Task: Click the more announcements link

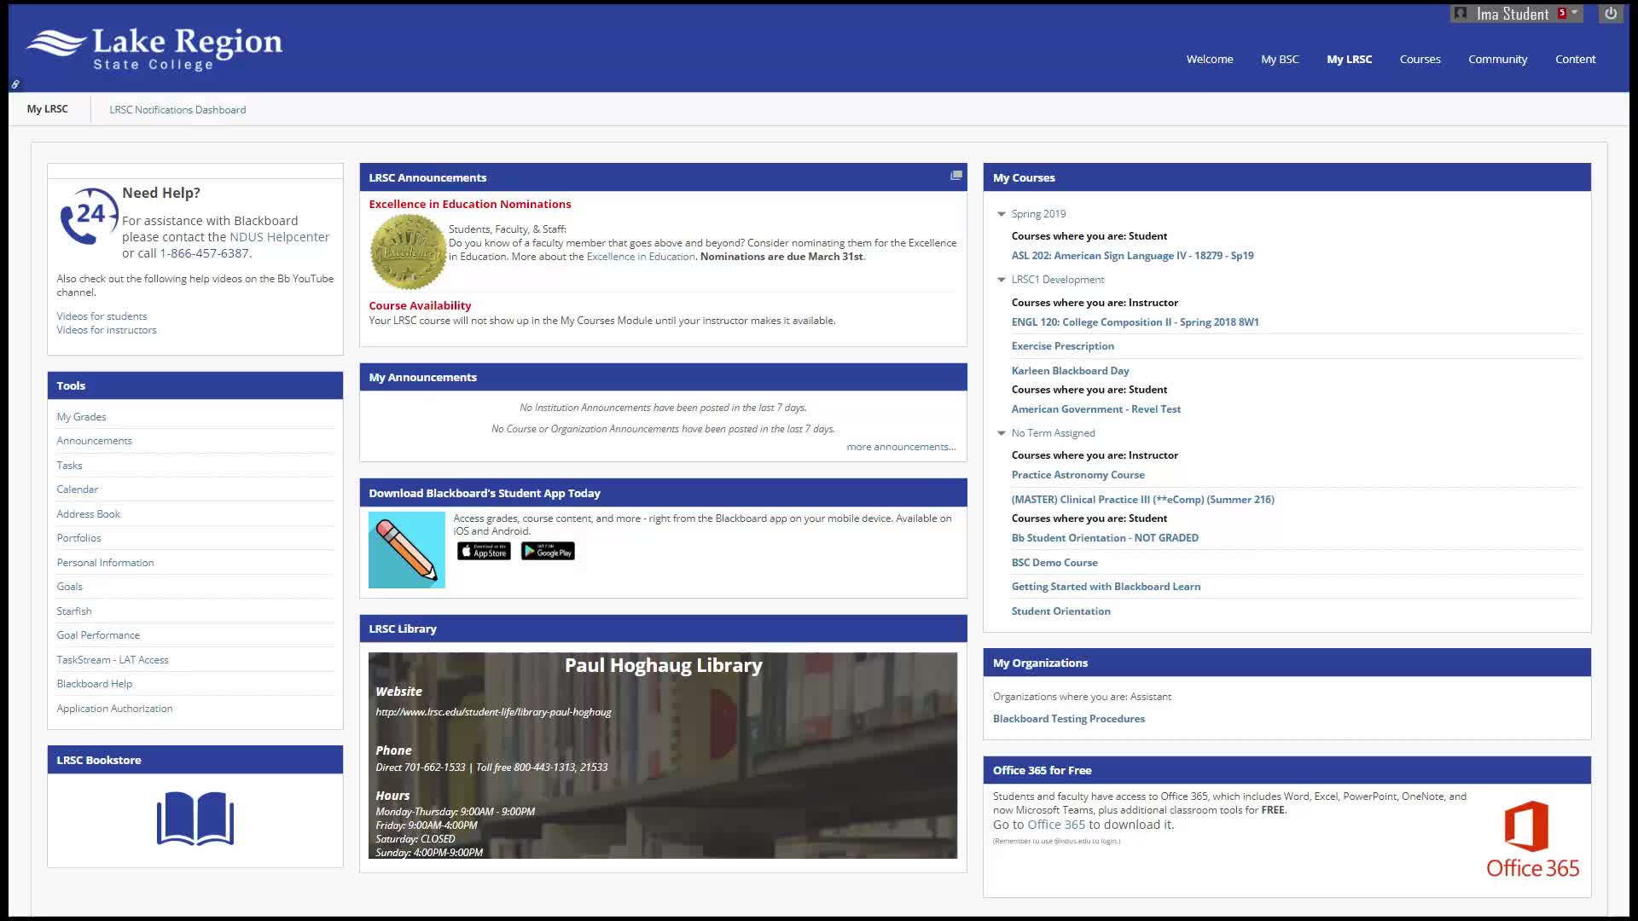Action: click(x=900, y=447)
